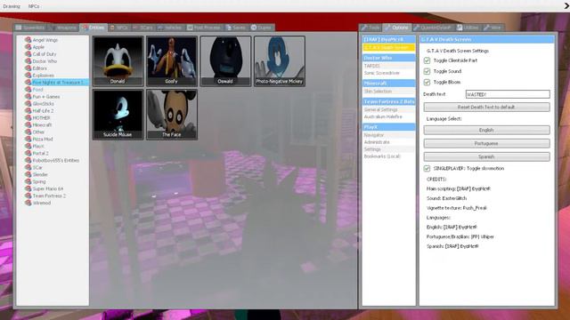570x320 pixels.
Task: Select the Five Nights at Treasure Island category
Action: [x=58, y=83]
